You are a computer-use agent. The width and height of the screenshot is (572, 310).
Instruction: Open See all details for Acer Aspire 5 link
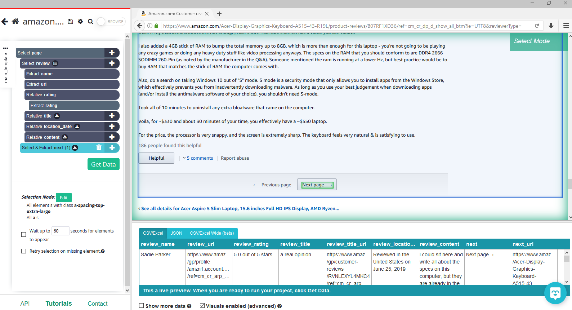[x=240, y=209]
